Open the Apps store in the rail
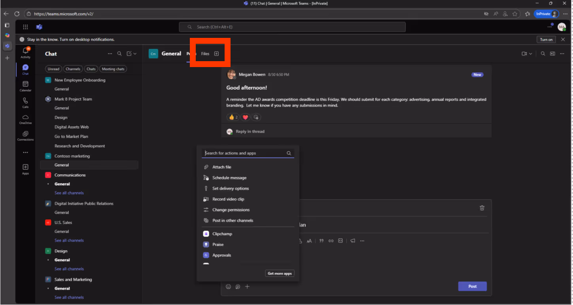573x305 pixels. click(25, 169)
